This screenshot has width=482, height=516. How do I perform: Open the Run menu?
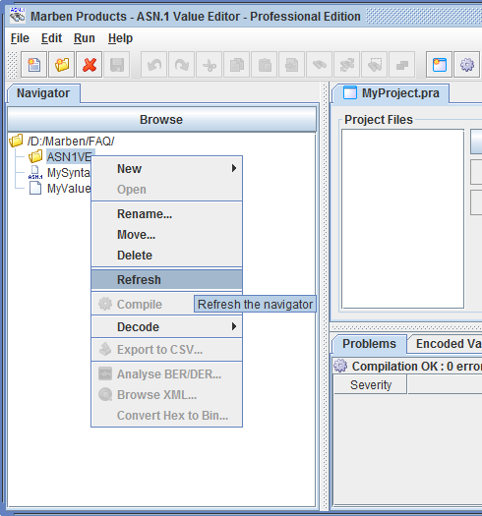tap(85, 38)
